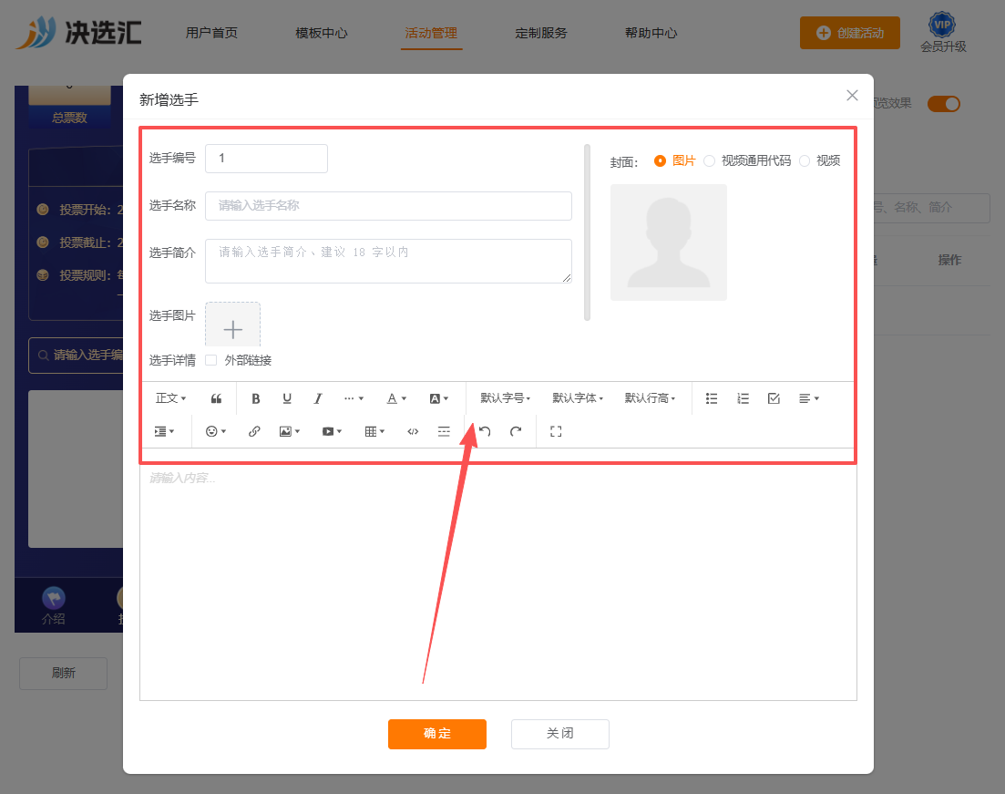
Task: Open 模板中心 in the top navigation
Action: pyautogui.click(x=321, y=33)
